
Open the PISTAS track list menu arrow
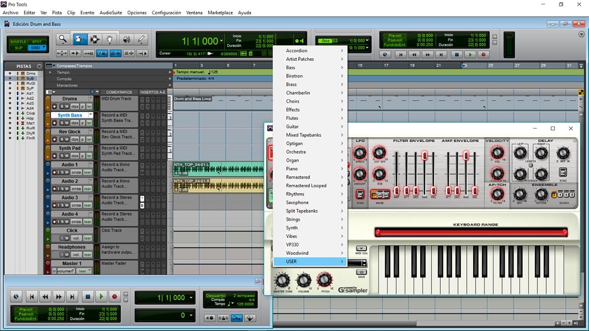pyautogui.click(x=39, y=66)
